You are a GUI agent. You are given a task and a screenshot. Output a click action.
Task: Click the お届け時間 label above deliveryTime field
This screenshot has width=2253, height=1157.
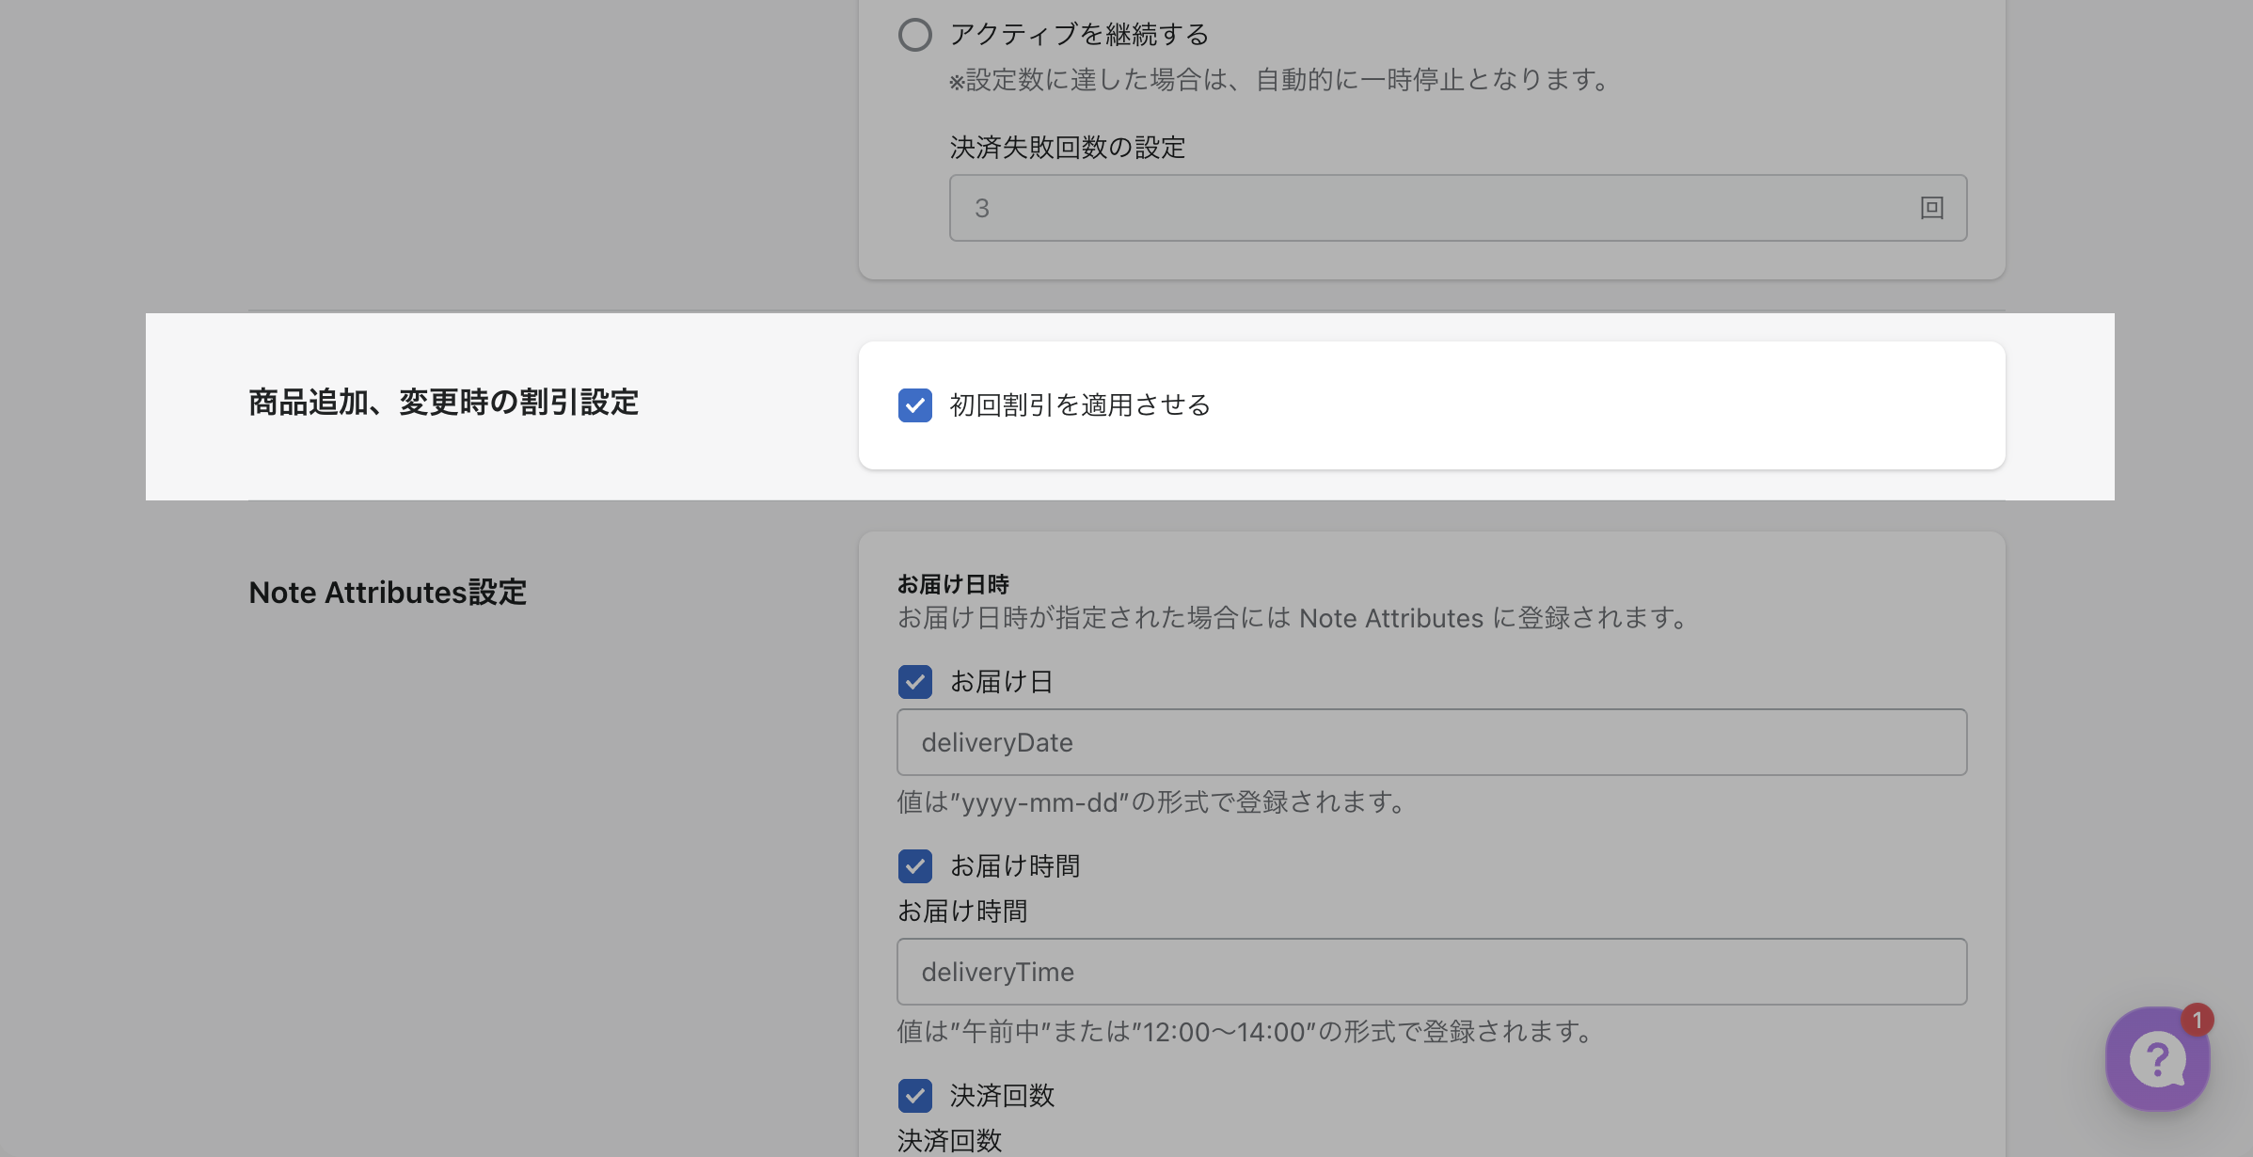(961, 911)
